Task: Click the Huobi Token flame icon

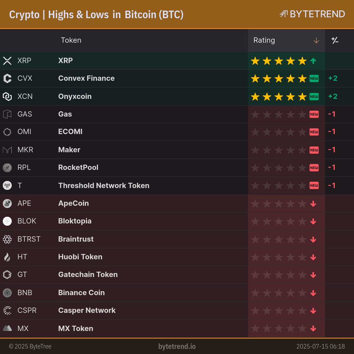Action: coord(7,257)
